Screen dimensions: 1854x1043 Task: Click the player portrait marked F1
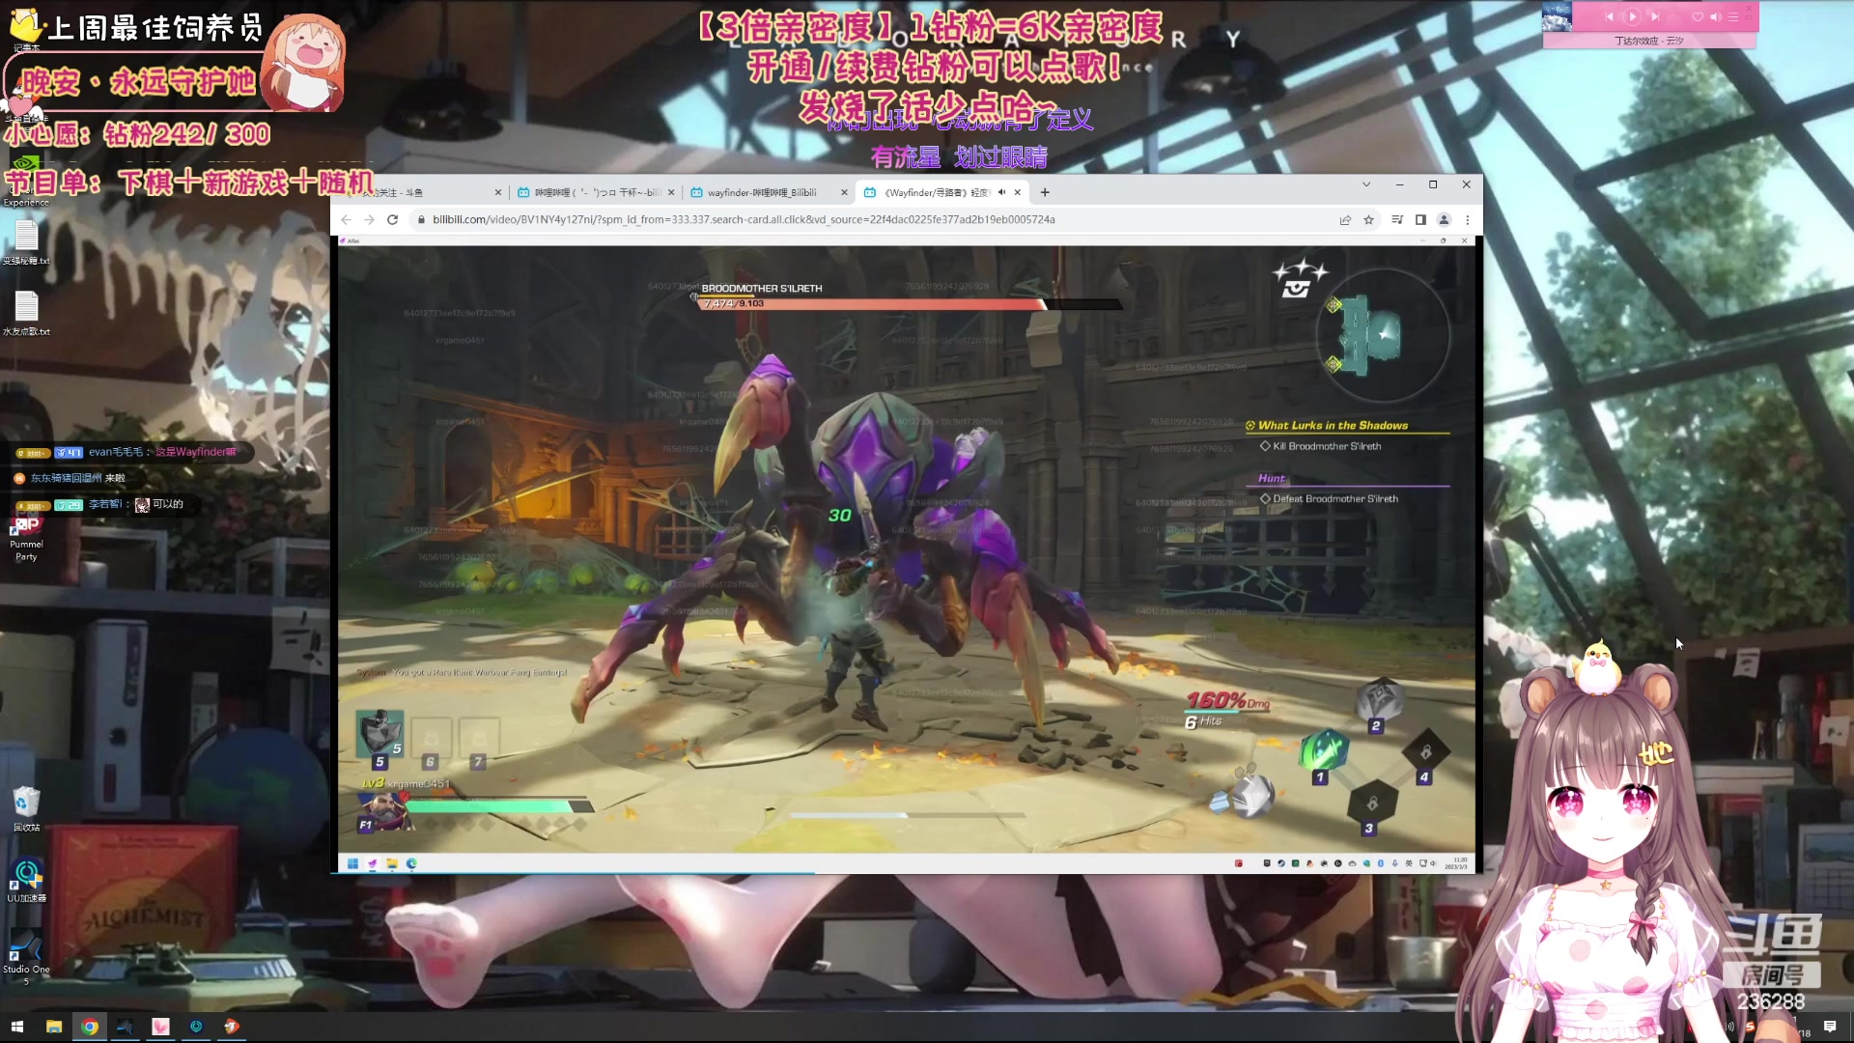383,811
